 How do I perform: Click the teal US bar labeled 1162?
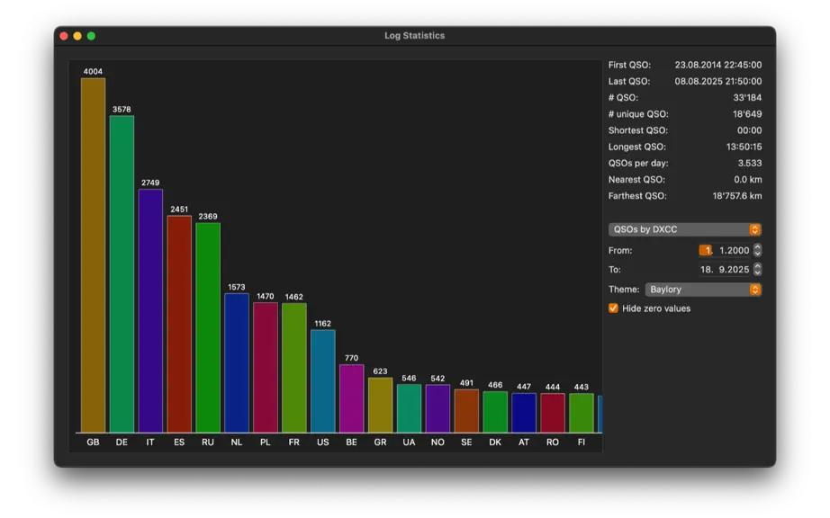[323, 381]
